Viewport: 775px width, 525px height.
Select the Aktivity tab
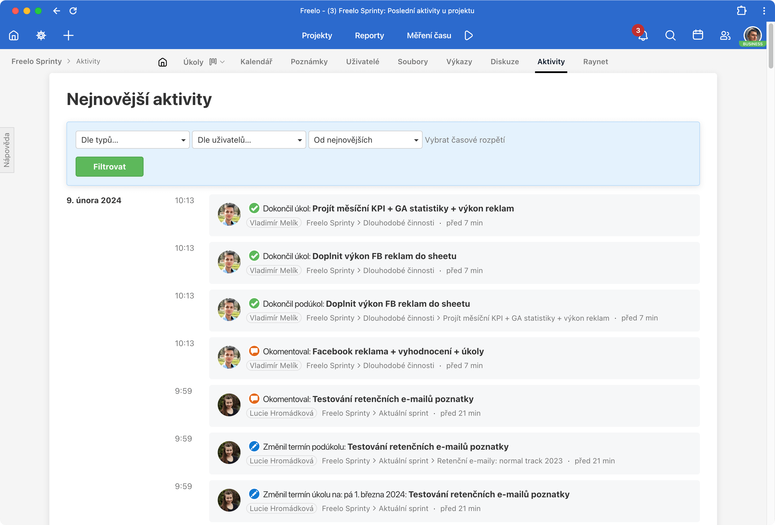[x=551, y=62]
